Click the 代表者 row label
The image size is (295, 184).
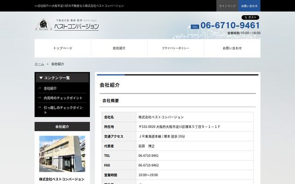(109, 146)
